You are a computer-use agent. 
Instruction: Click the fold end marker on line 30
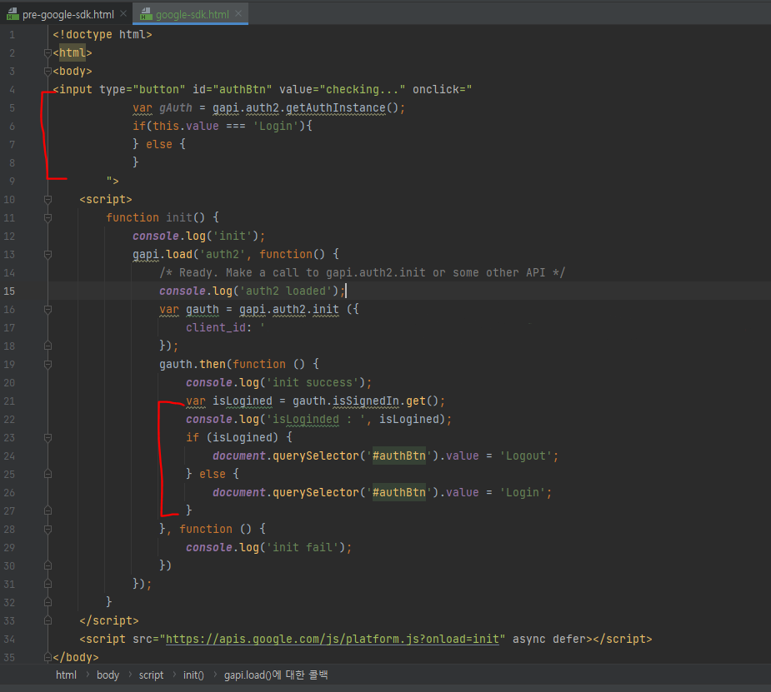48,565
